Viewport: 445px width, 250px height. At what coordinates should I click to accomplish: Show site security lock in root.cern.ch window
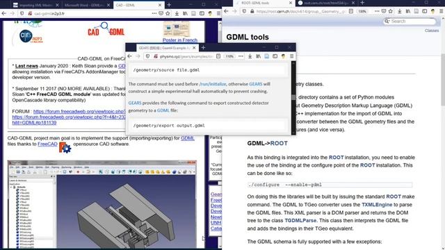252,11
